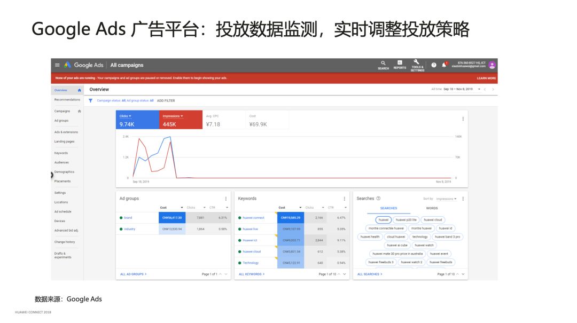Select the Avg. CPC metric card
The height and width of the screenshot is (323, 577).
point(224,120)
